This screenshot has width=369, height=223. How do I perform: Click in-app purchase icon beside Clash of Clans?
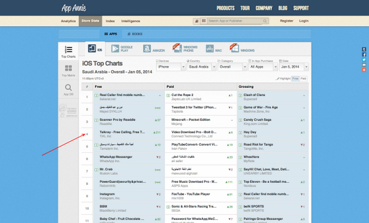point(240,95)
